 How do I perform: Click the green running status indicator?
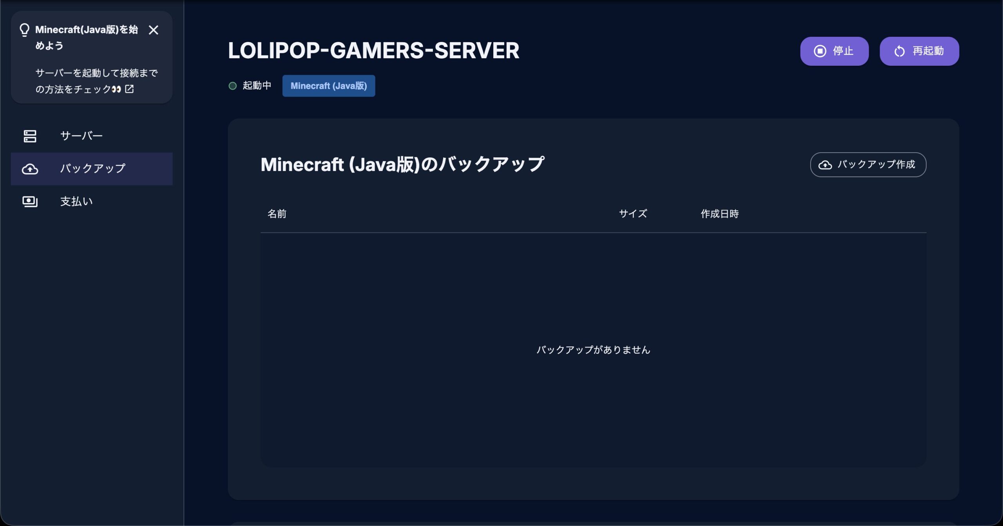(233, 86)
